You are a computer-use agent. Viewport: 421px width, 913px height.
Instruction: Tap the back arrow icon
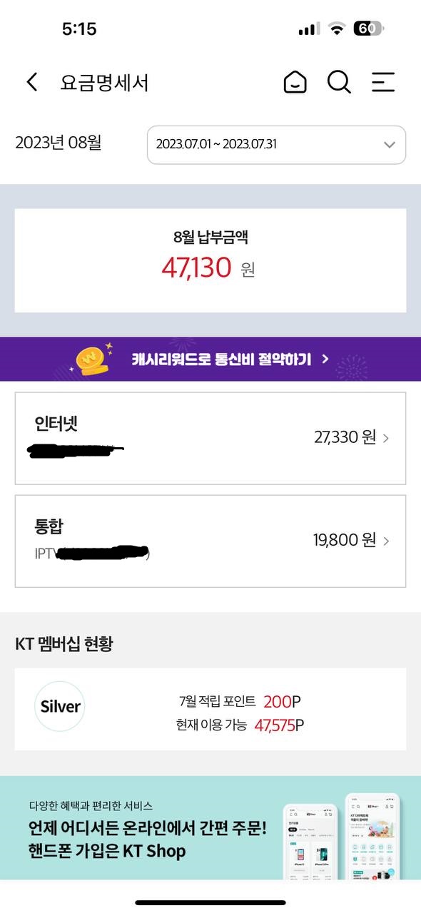31,82
